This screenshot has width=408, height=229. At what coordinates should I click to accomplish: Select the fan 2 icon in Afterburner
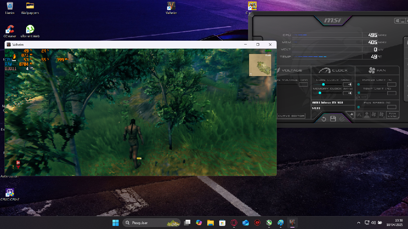pyautogui.click(x=382, y=115)
